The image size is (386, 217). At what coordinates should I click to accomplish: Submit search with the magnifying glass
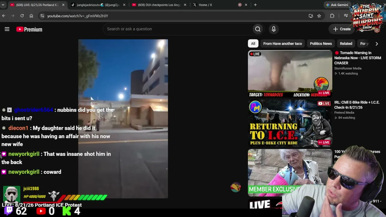point(258,29)
